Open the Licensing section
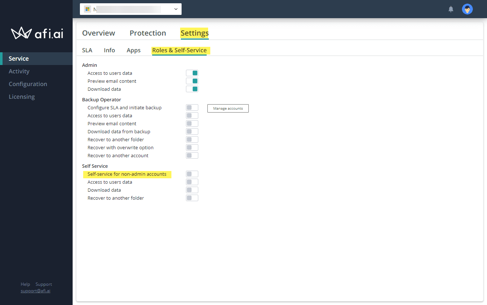The width and height of the screenshot is (487, 305). [x=21, y=97]
